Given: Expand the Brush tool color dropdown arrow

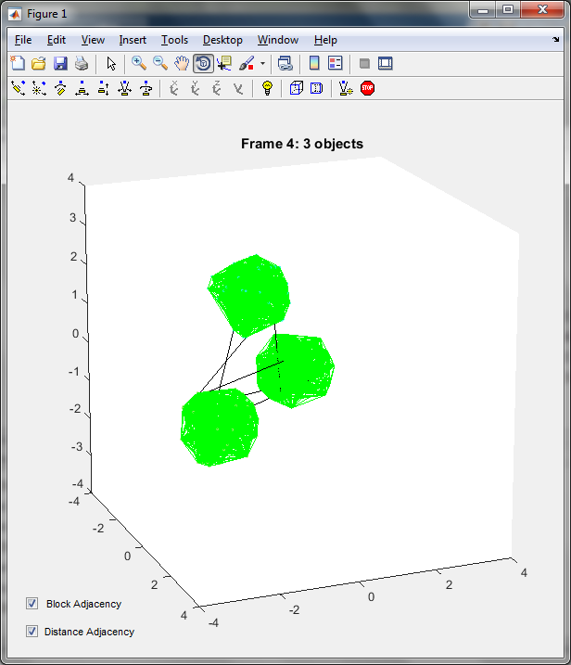Looking at the screenshot, I should point(263,64).
